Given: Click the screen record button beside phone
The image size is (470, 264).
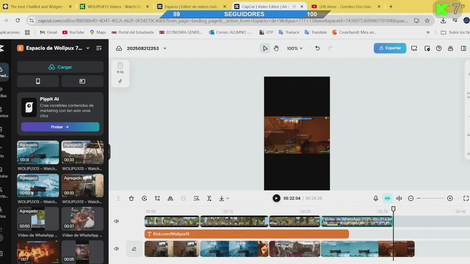Looking at the screenshot, I should pos(82,81).
